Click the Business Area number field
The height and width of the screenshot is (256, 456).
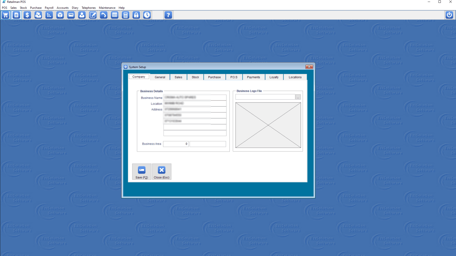pyautogui.click(x=176, y=144)
